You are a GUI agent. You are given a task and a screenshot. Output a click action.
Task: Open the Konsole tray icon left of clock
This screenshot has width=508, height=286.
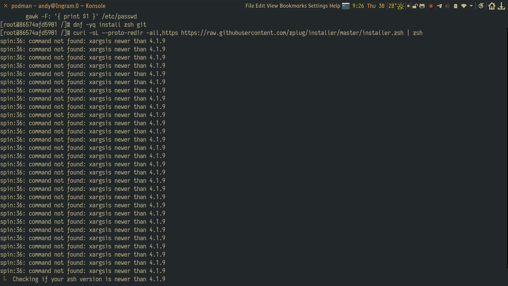tap(346, 6)
